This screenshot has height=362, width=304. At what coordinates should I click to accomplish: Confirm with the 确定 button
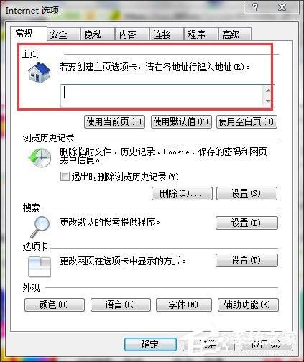[x=150, y=344]
